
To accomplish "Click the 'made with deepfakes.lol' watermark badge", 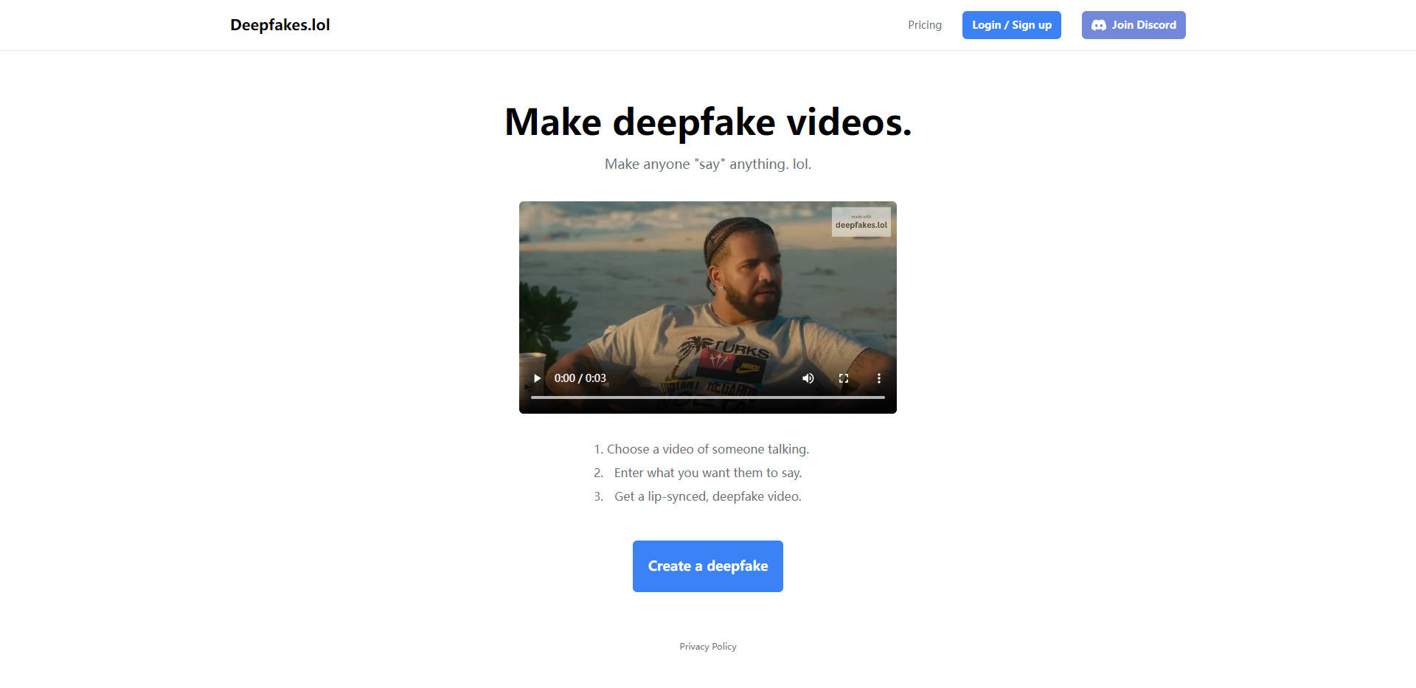I will coord(861,221).
